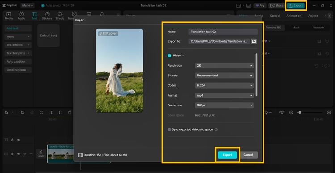Click the Export to path field

point(219,41)
